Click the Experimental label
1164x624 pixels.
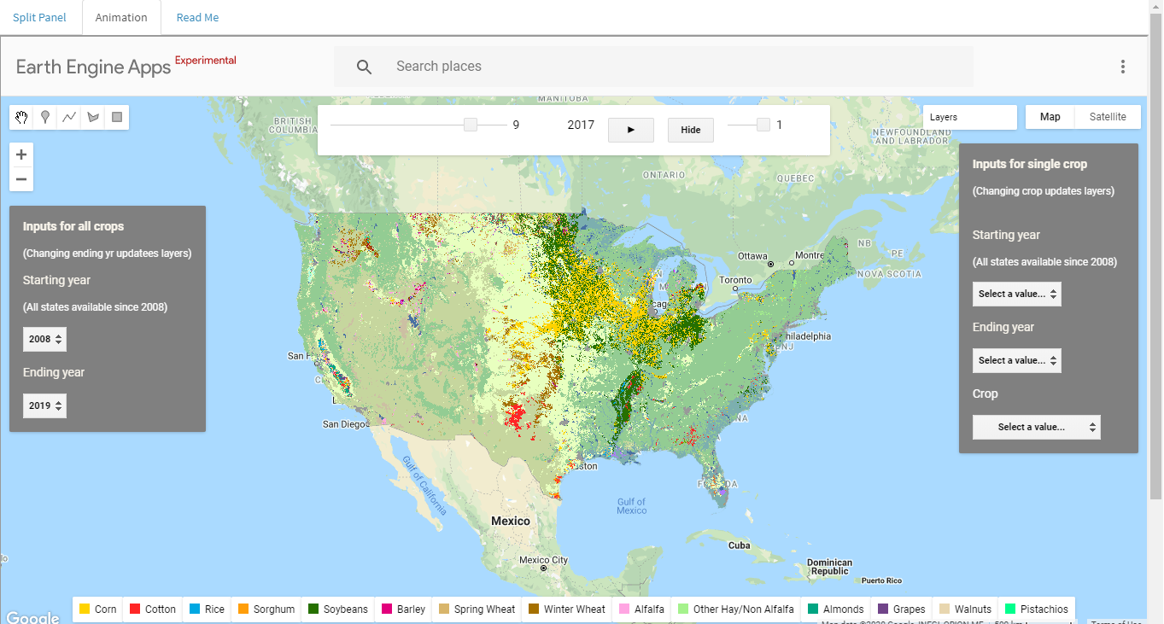coord(206,61)
